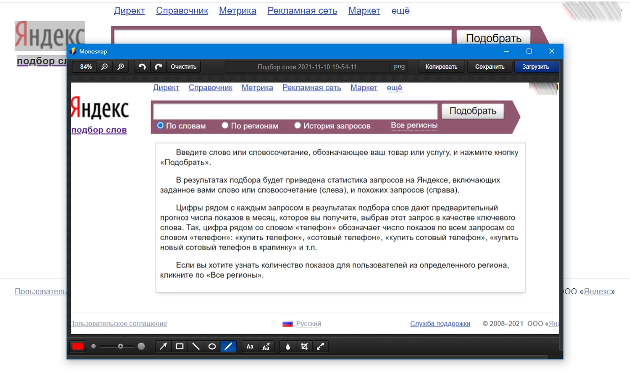
Task: Click red Яндекс logo in Monosnap preview
Action: pyautogui.click(x=99, y=108)
